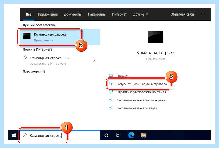Go to the Параметры tab
The height and width of the screenshot is (148, 219).
97,14
